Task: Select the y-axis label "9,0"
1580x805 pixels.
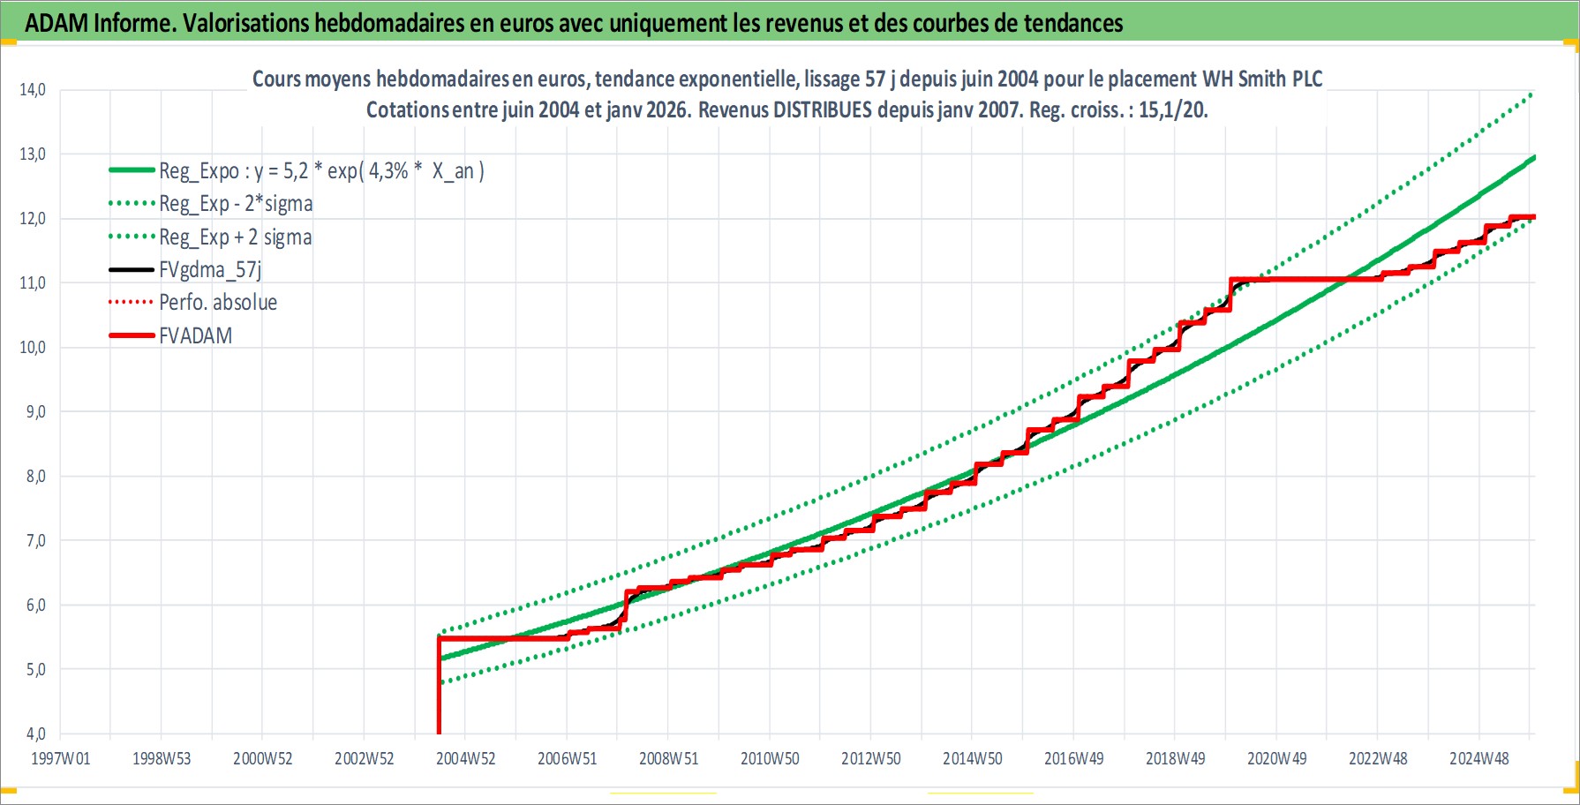Action: (35, 412)
